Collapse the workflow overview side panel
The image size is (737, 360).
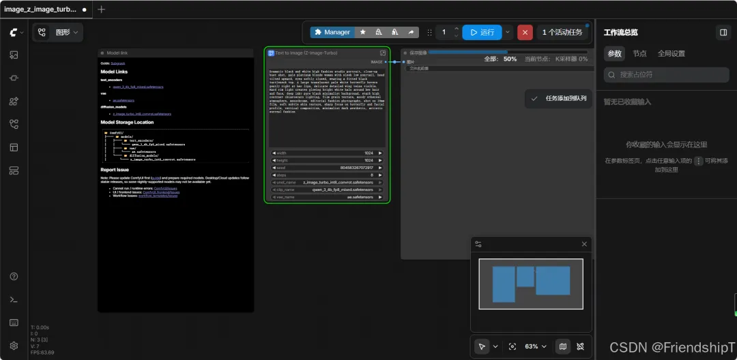(723, 32)
